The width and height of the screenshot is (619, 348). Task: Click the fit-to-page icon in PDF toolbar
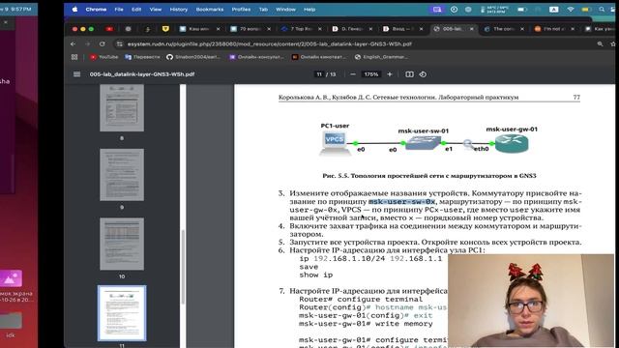pyautogui.click(x=409, y=74)
